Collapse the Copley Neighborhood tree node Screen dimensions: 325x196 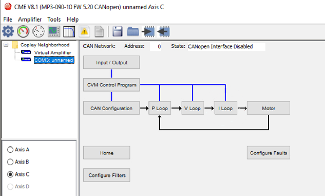6,45
